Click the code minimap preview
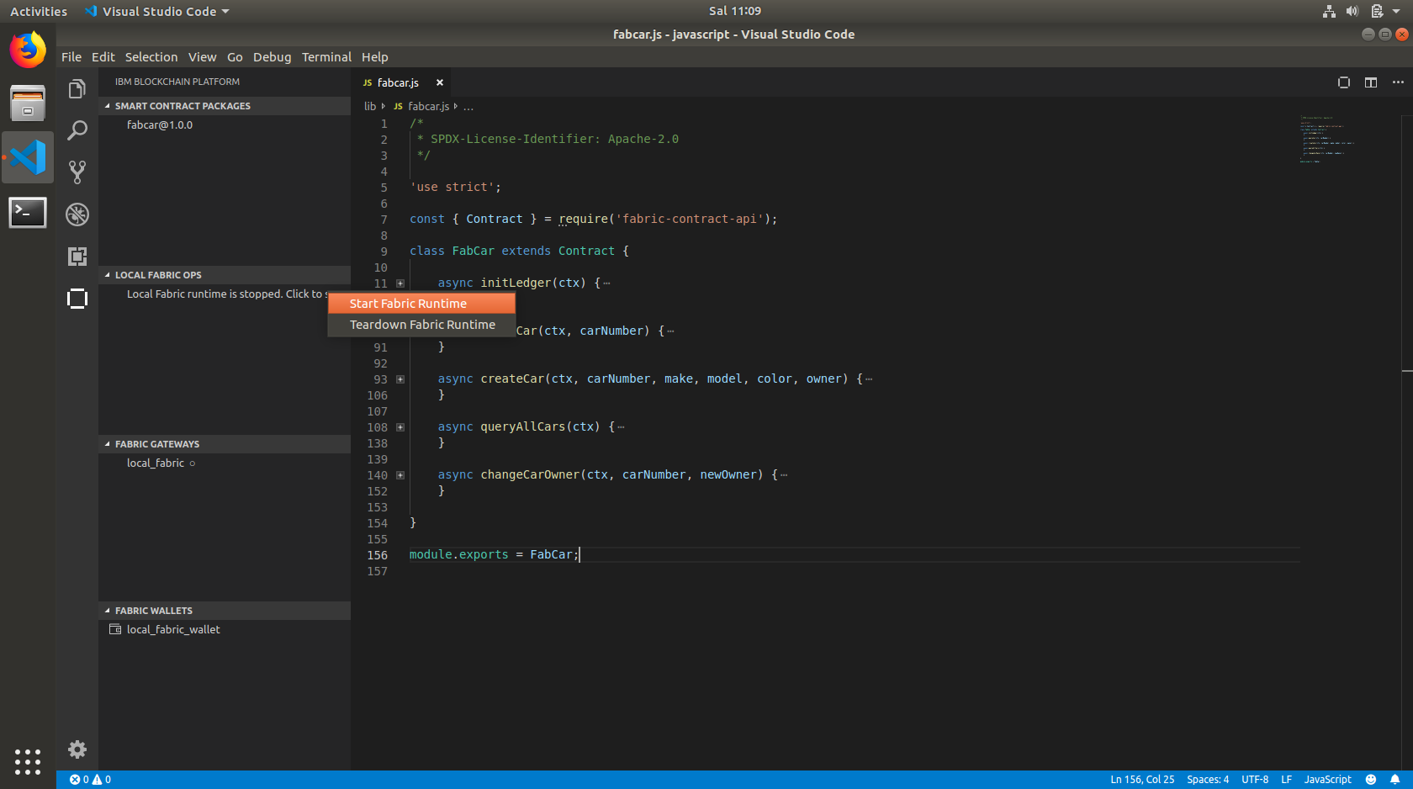Viewport: 1413px width, 789px height. tap(1326, 139)
